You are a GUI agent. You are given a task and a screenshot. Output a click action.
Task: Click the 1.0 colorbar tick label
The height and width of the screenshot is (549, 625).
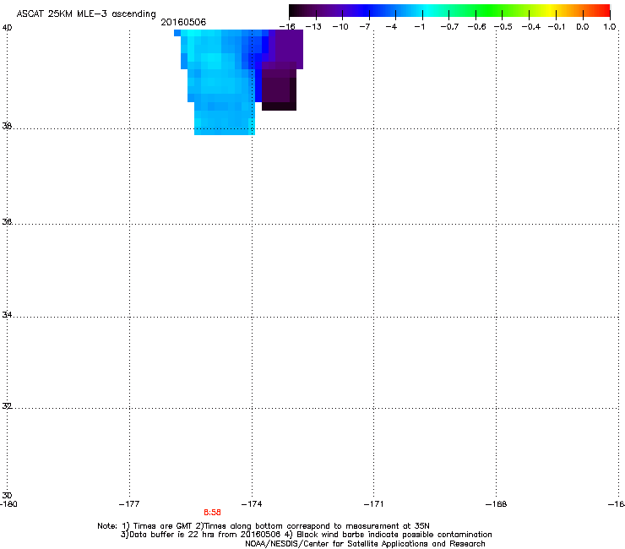pos(610,27)
